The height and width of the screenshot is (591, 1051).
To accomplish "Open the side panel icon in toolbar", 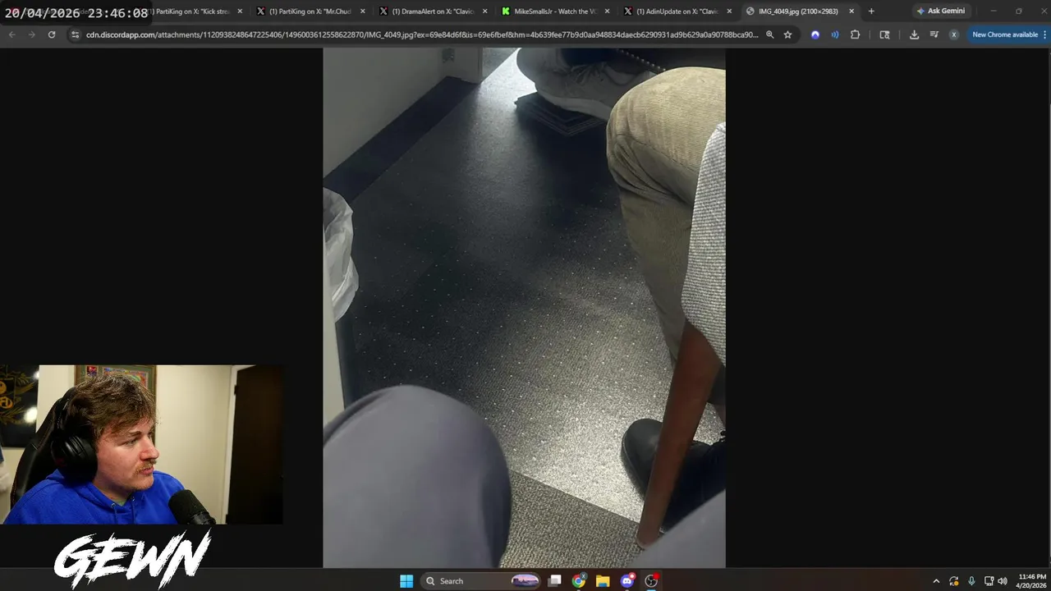I will pos(884,34).
